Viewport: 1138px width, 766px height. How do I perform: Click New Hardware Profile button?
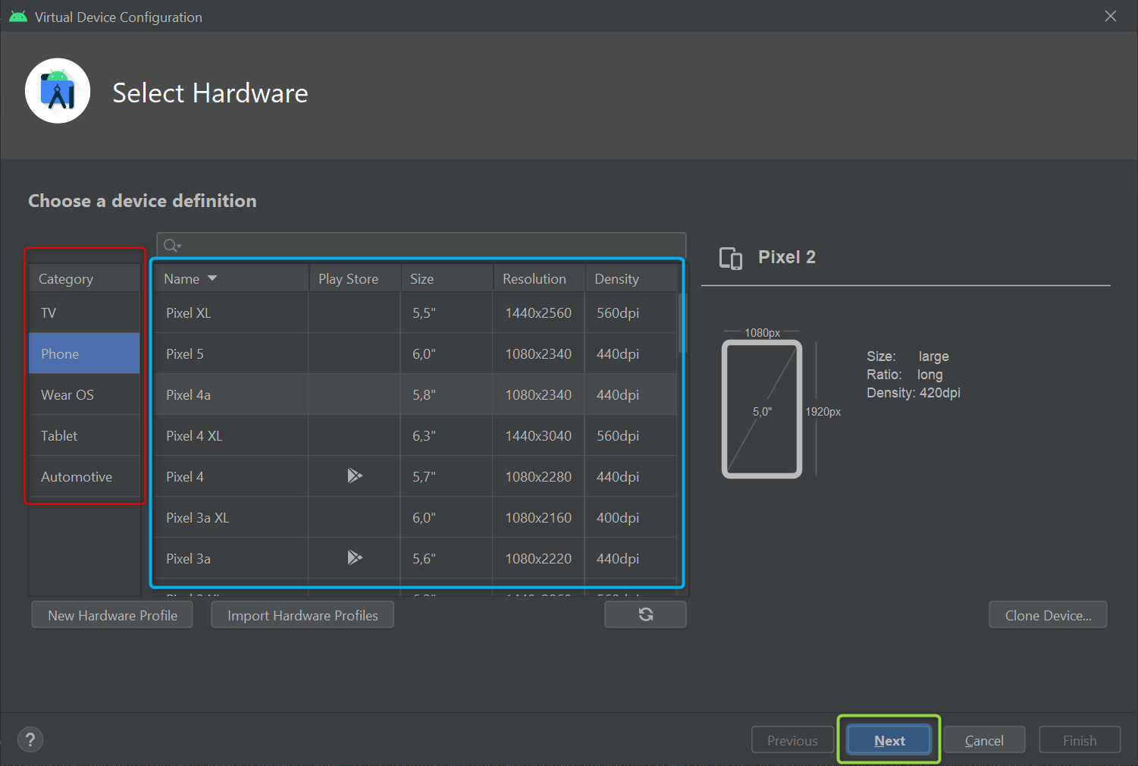(x=112, y=615)
